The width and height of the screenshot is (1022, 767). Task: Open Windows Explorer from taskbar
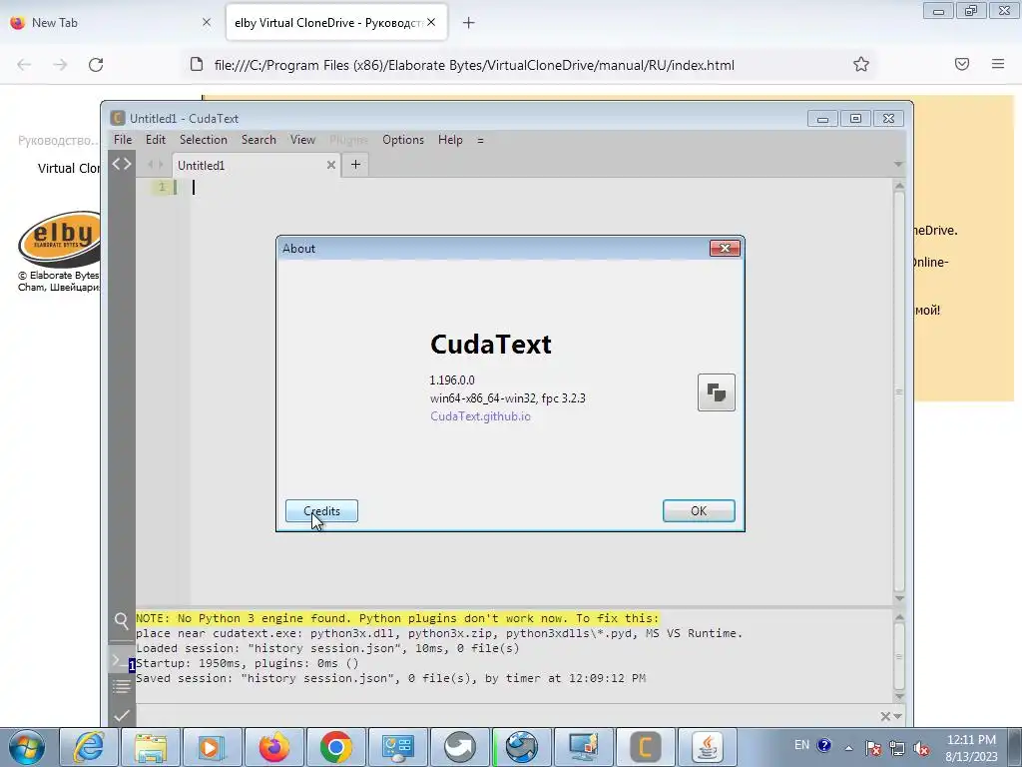[151, 747]
